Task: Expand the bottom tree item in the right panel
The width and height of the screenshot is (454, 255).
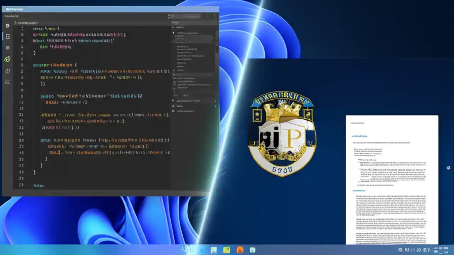Action: [193, 110]
